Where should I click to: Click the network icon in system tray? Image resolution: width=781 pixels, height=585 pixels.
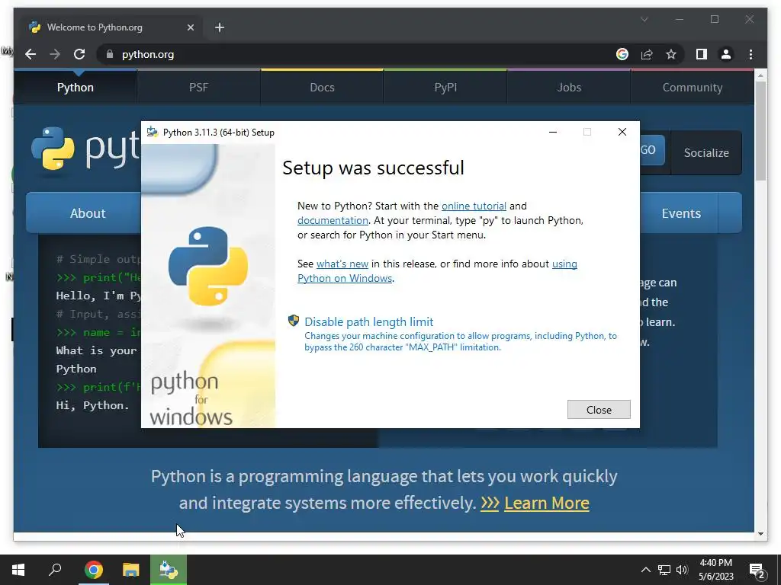coord(664,570)
